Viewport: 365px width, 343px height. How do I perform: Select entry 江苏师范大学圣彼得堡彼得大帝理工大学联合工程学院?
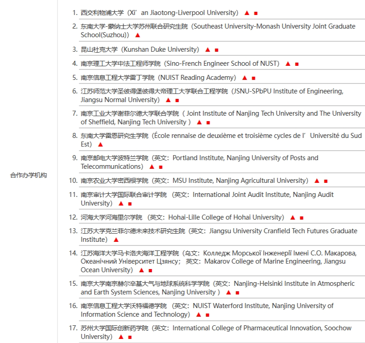pyautogui.click(x=212, y=95)
